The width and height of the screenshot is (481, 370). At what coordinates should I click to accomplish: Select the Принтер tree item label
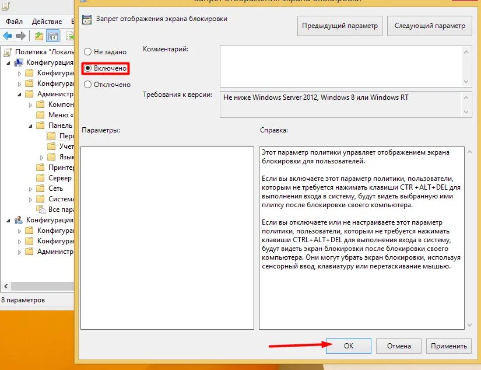pyautogui.click(x=61, y=167)
